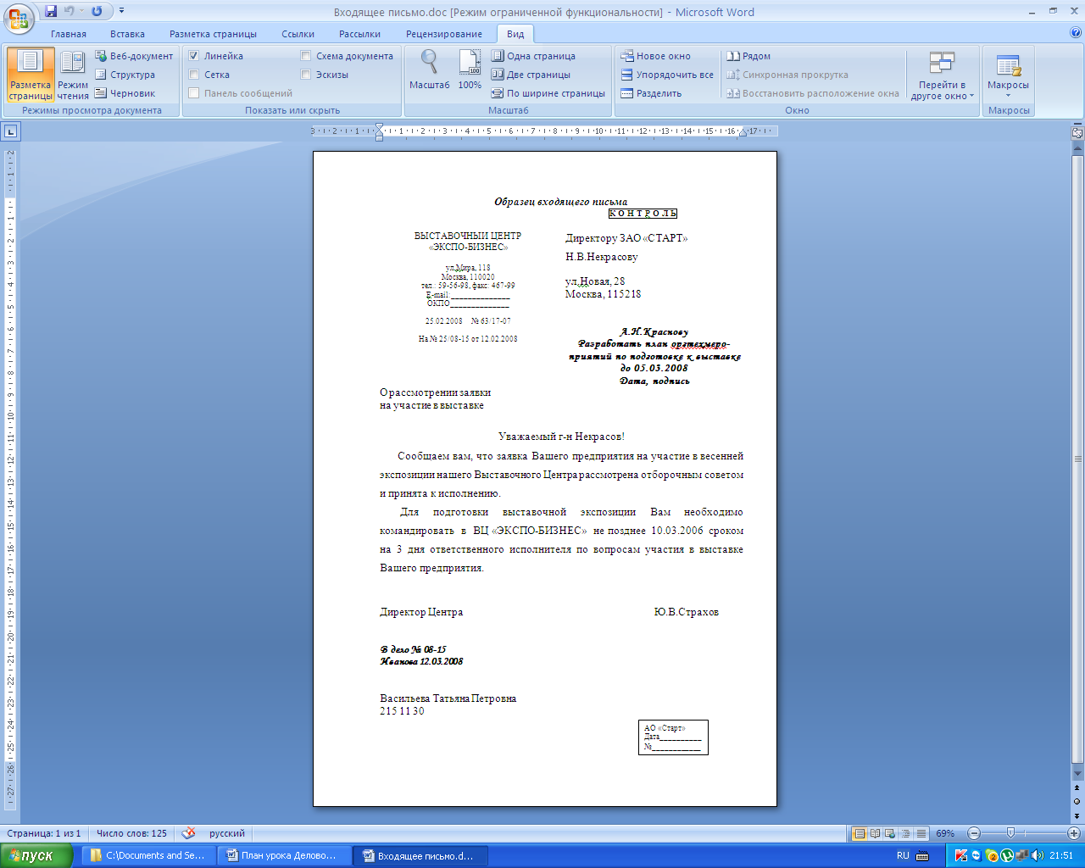Switch to Режим чтения view
The width and height of the screenshot is (1085, 868).
pos(73,75)
